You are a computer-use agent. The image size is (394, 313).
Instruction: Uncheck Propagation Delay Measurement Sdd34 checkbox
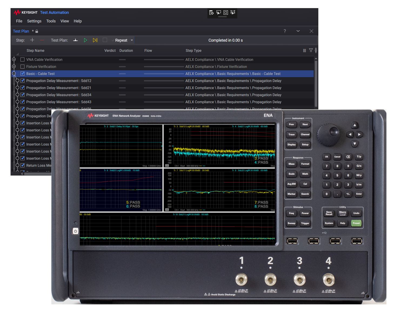(23, 95)
